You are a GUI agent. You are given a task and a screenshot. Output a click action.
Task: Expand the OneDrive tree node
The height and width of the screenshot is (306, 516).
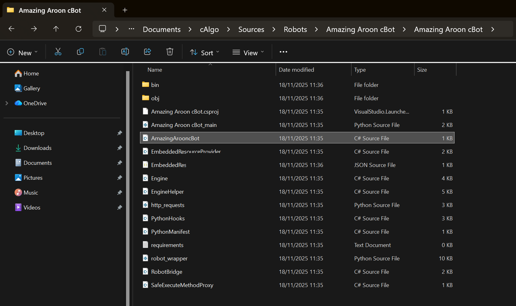tap(7, 103)
